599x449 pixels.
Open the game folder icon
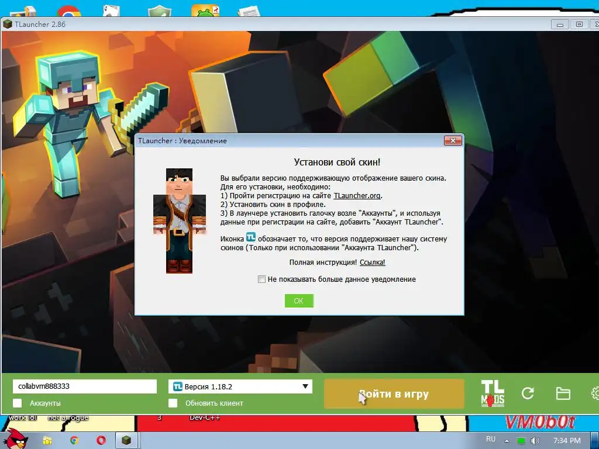[x=563, y=393]
